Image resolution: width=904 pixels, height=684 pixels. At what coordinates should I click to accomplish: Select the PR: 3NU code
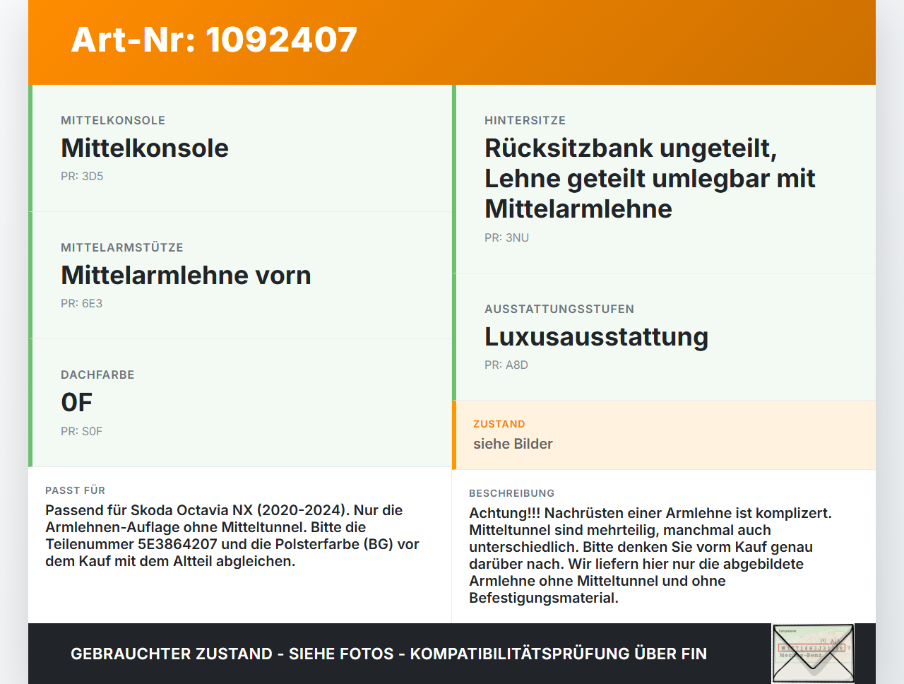click(506, 237)
